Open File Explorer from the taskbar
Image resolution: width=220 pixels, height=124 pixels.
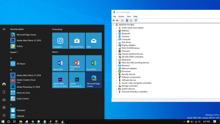click(21, 122)
